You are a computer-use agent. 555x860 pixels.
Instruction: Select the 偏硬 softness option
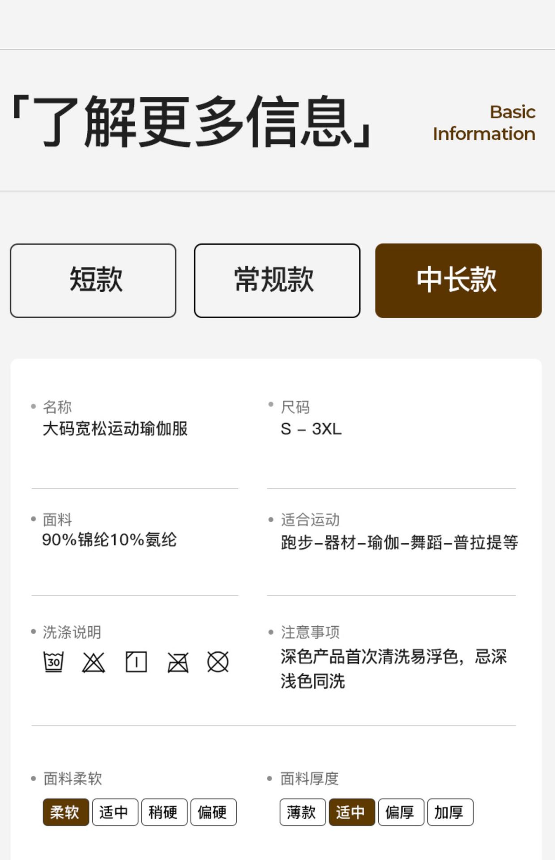[x=213, y=812]
